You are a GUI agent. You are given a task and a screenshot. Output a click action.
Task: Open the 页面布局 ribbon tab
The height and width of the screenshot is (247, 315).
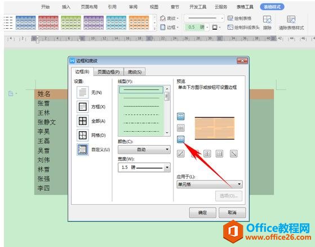tap(89, 7)
